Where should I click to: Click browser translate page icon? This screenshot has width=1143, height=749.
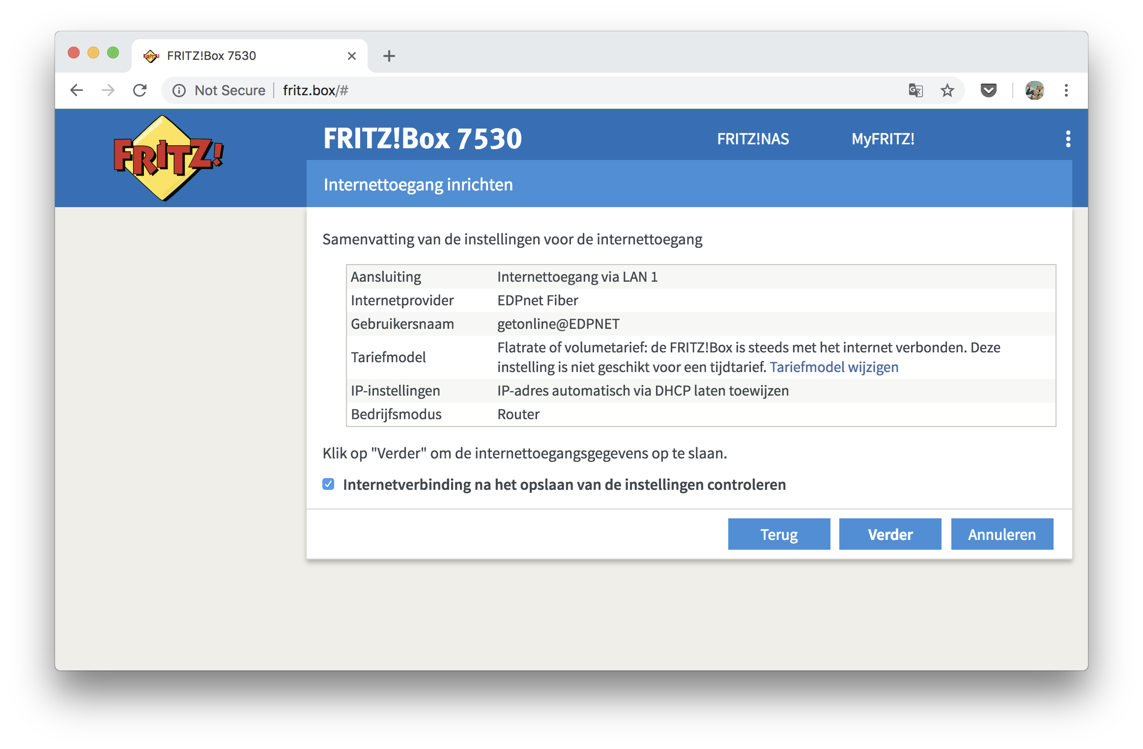click(x=914, y=91)
